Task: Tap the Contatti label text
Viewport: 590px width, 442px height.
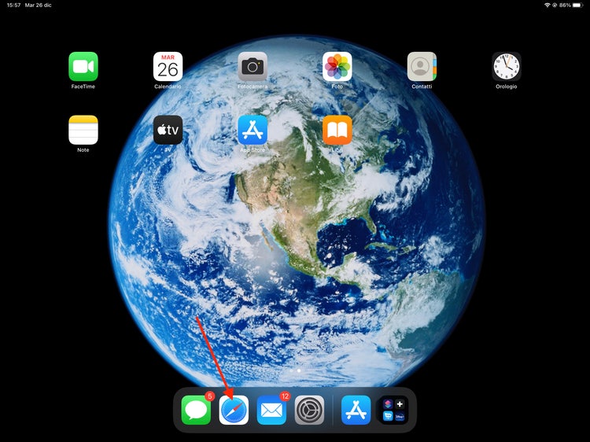Action: [x=422, y=87]
